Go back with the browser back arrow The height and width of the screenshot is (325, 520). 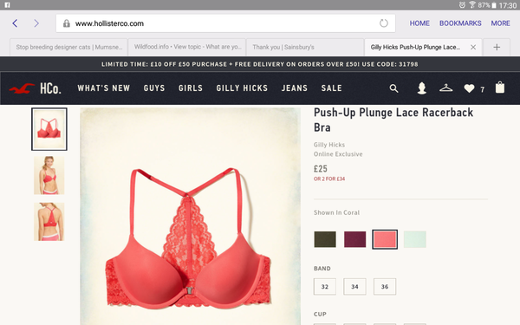[x=15, y=23]
